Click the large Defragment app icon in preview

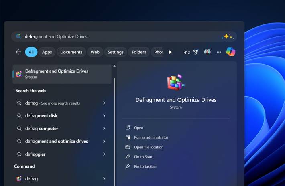[175, 83]
